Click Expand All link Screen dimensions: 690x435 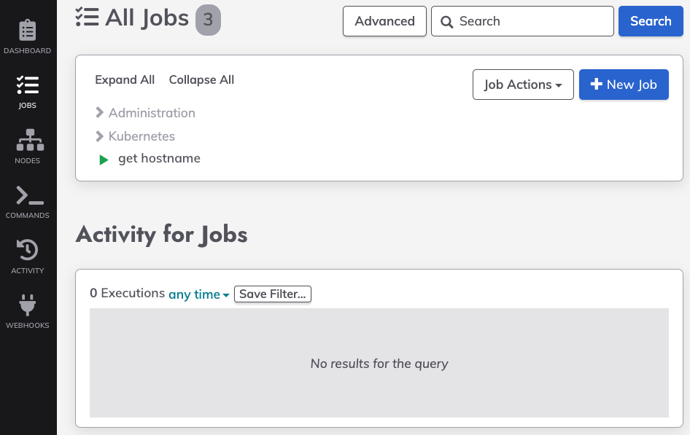pos(125,79)
